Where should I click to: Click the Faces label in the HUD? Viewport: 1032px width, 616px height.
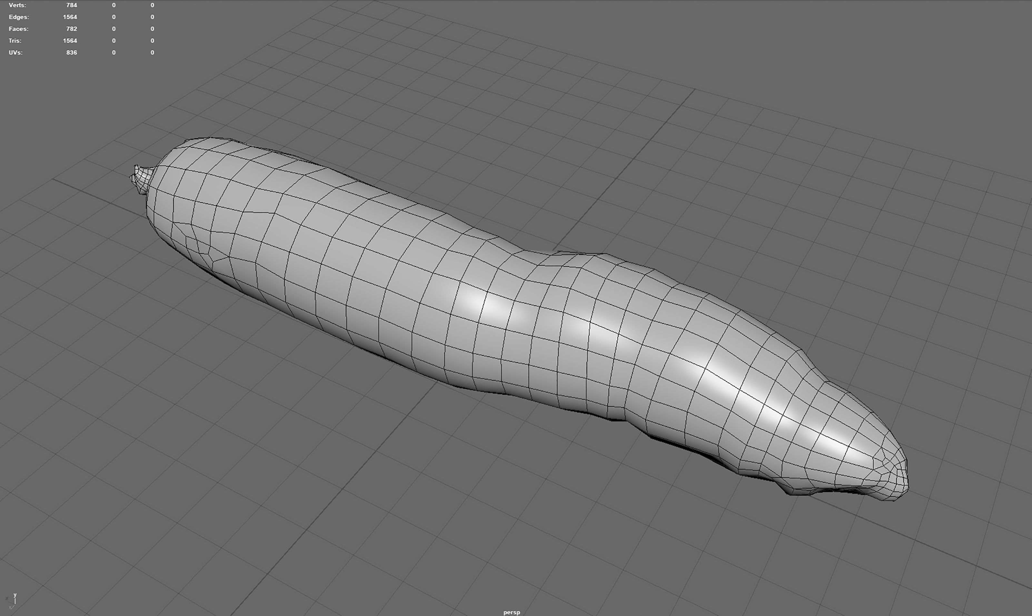point(19,29)
